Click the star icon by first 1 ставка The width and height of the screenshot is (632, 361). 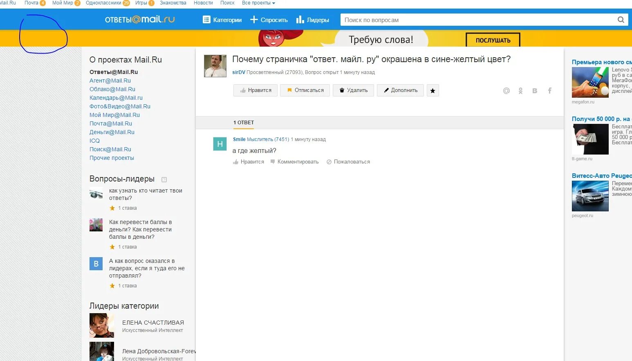pyautogui.click(x=112, y=208)
